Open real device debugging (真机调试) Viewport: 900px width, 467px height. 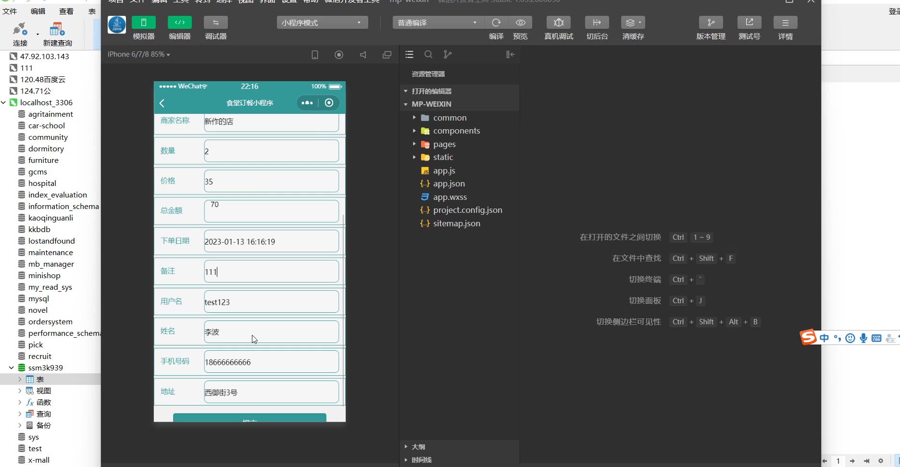tap(558, 23)
